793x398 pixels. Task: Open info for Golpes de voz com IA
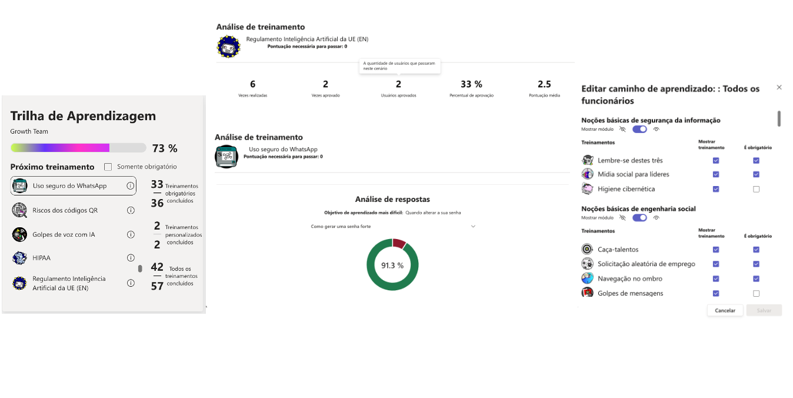[x=131, y=234]
